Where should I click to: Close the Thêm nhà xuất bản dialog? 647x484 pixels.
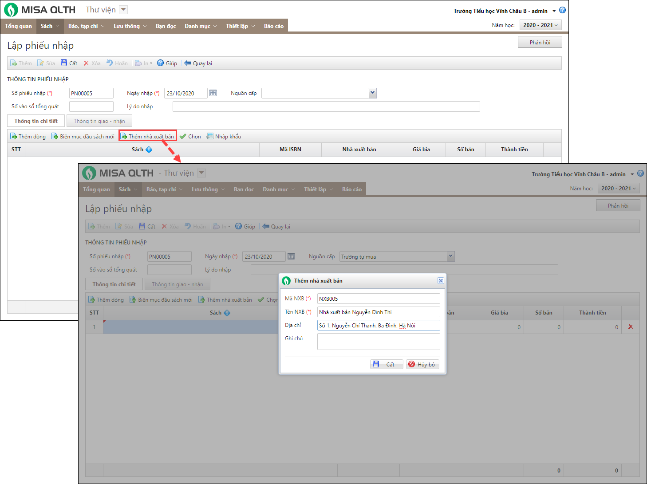(x=441, y=280)
